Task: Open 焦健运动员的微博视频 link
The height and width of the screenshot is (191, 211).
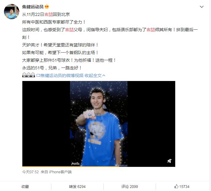Action: point(62,75)
